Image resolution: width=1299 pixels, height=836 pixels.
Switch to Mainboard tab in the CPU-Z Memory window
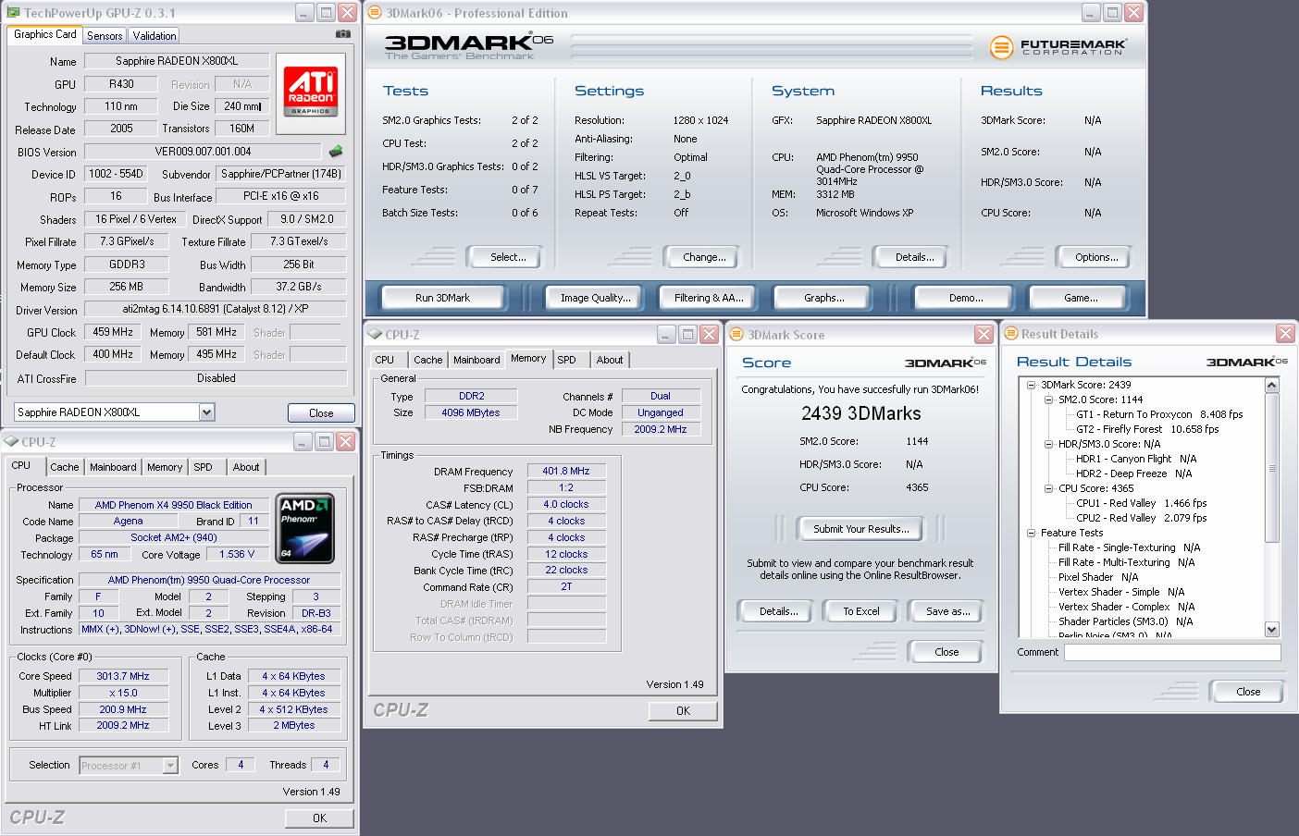(x=476, y=360)
